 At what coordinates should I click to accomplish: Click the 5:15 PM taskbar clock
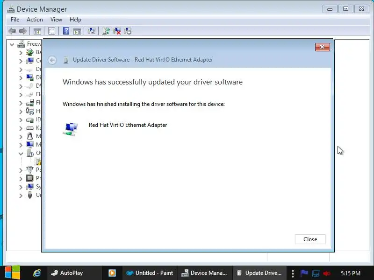[350, 273]
